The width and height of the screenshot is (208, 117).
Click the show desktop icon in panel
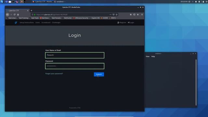6,2
